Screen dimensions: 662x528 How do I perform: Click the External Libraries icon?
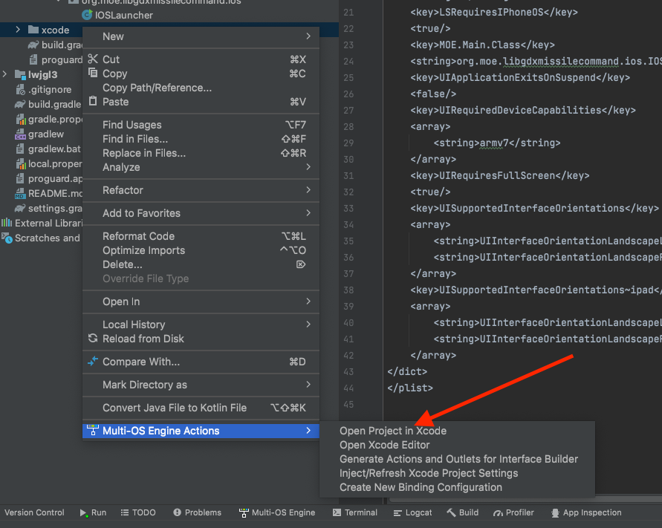(7, 223)
